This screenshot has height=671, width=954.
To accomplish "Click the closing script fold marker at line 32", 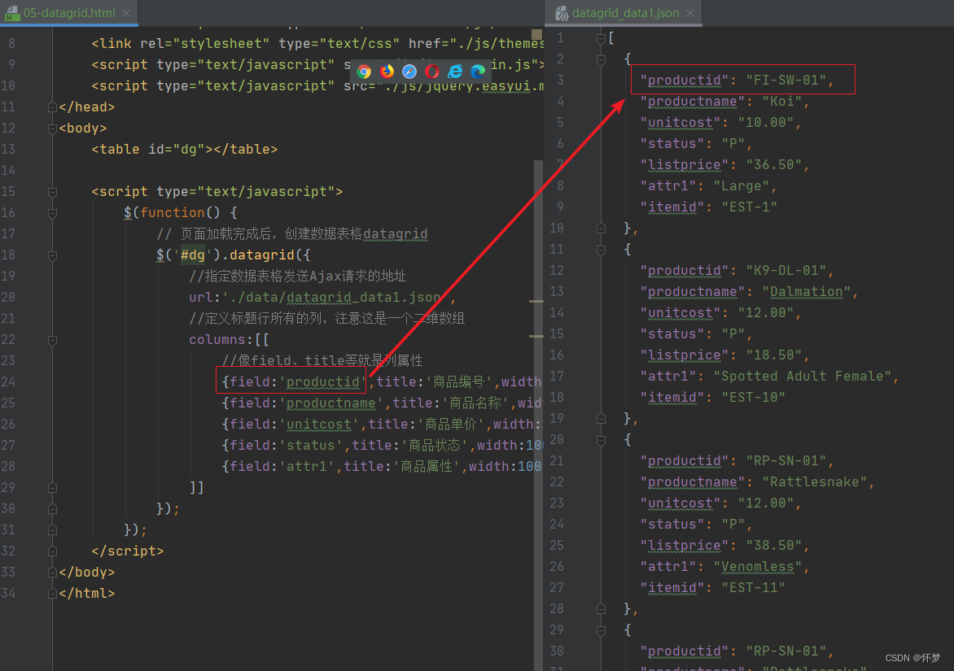I will tap(52, 551).
